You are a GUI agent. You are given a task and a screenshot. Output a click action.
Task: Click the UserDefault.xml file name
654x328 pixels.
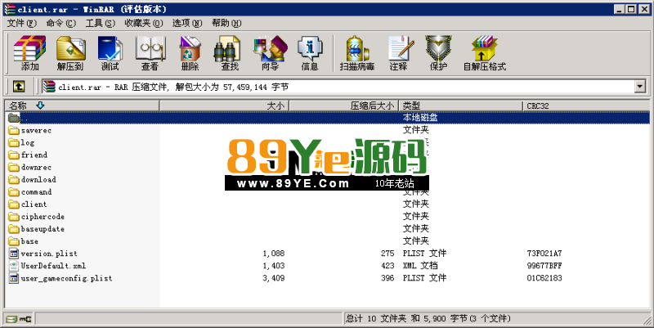[53, 266]
